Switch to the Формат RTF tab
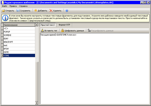The height and width of the screenshot is (106, 151). click(x=64, y=25)
